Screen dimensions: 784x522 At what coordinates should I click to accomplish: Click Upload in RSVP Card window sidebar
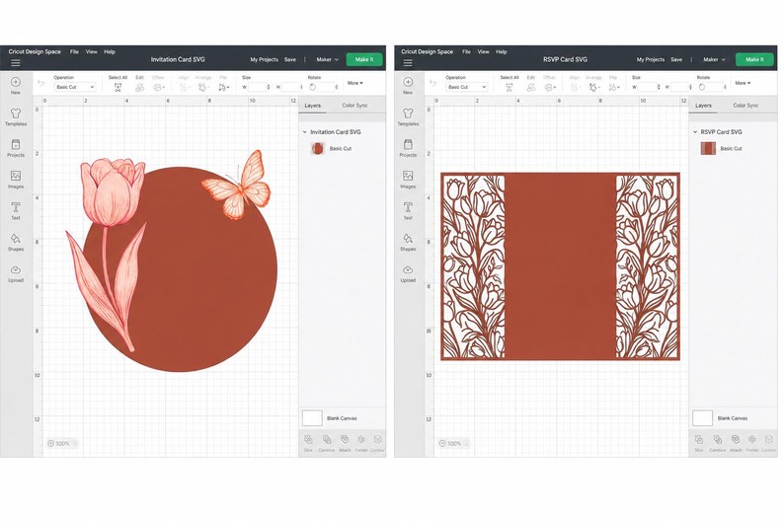click(408, 273)
